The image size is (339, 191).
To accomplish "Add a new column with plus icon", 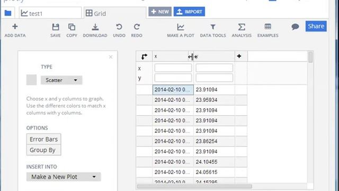I will tap(239, 56).
